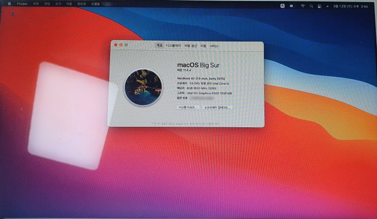This screenshot has height=219, width=377.
Task: Open the 보기 menu in menu bar
Action: pos(58,4)
